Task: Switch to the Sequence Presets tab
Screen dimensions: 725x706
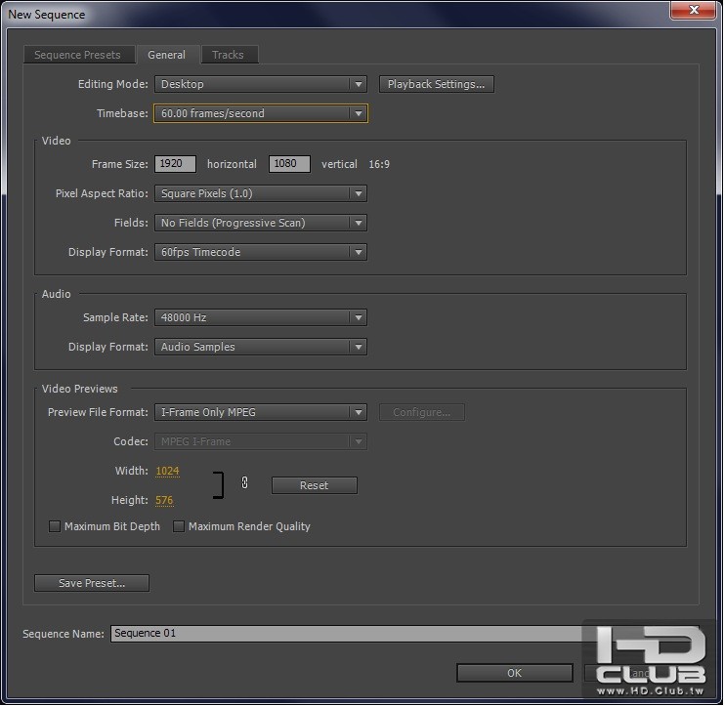Action: coord(79,55)
